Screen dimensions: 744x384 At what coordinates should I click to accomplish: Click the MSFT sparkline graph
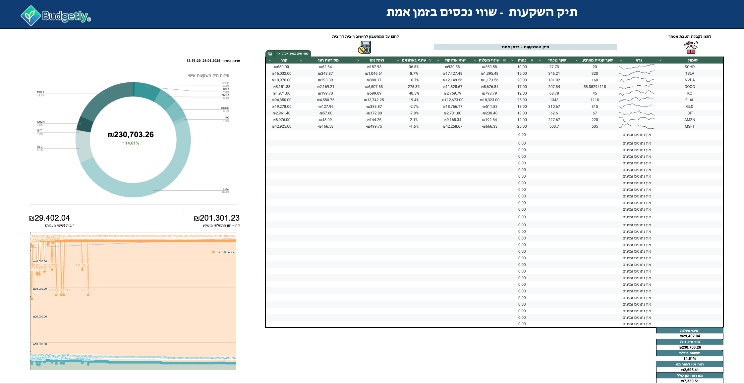[x=636, y=126]
